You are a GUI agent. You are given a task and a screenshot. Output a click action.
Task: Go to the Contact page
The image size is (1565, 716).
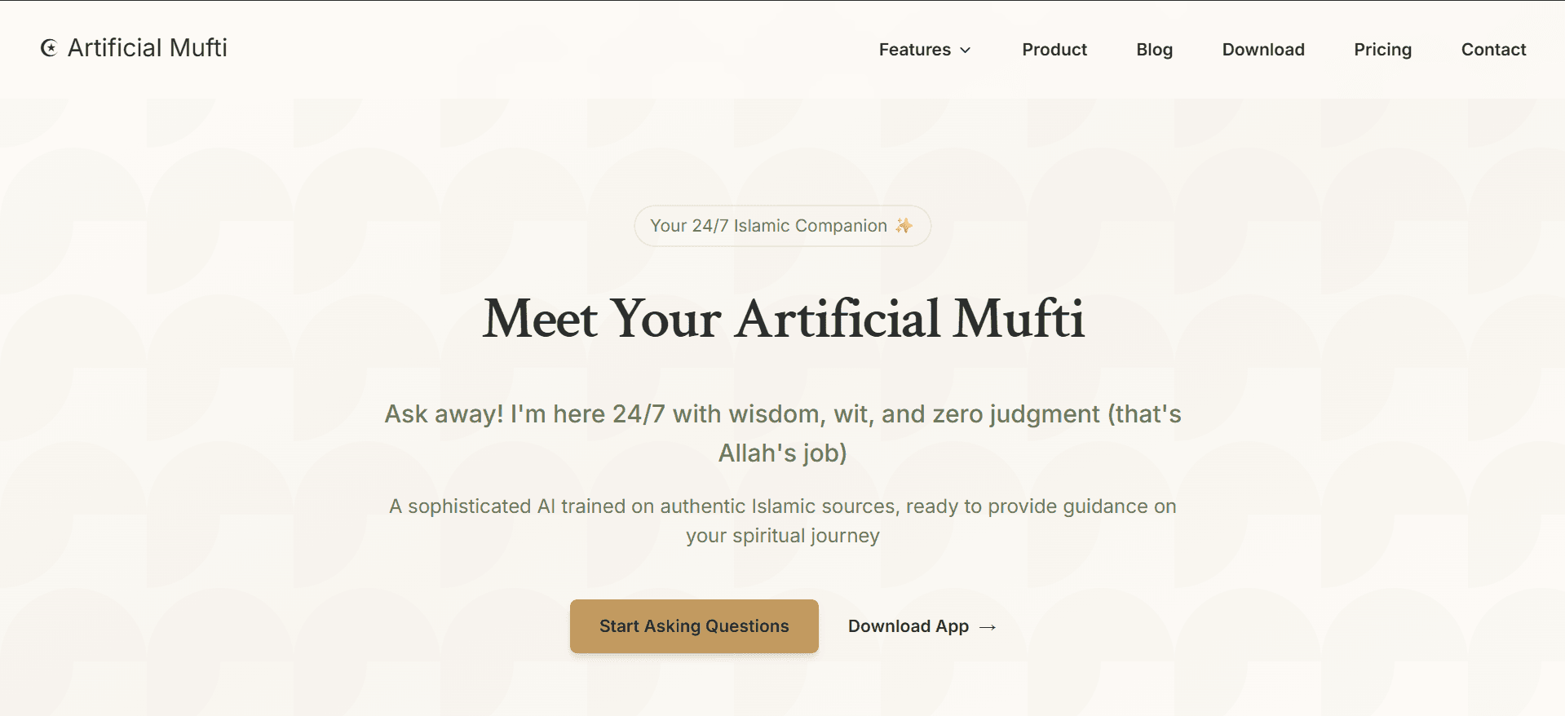click(1493, 50)
